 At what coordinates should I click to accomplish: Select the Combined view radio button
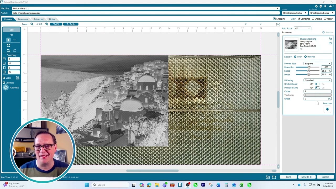[x=299, y=19]
